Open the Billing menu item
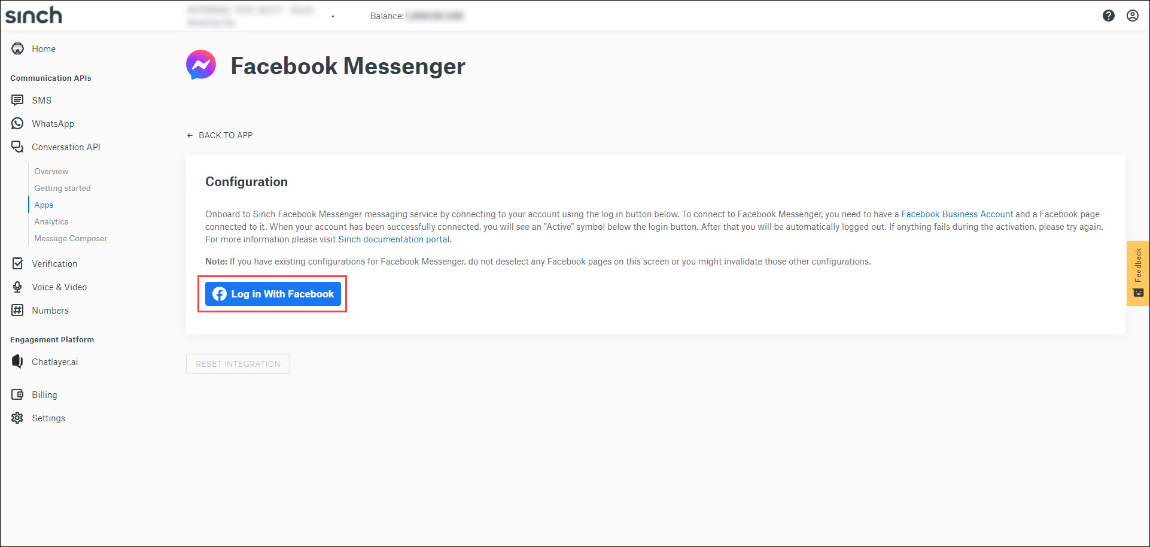Image resolution: width=1150 pixels, height=547 pixels. tap(44, 395)
